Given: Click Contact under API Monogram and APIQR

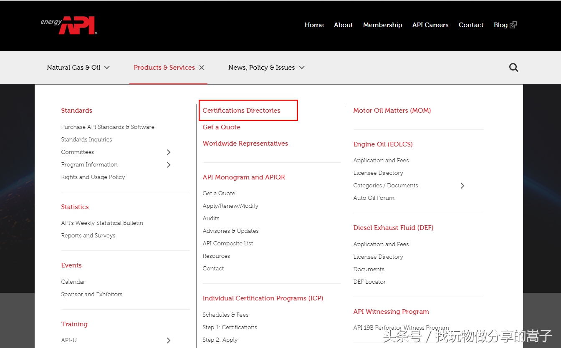Looking at the screenshot, I should (x=213, y=268).
